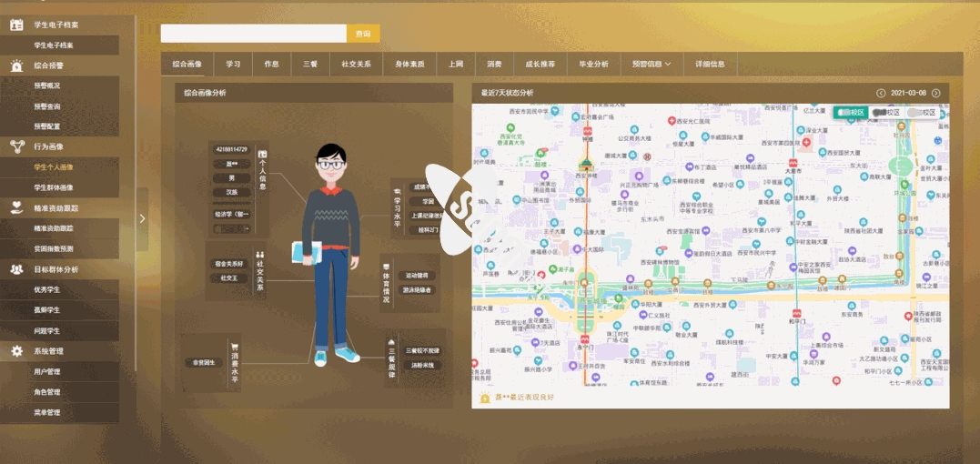980x464 pixels.
Task: Go to previous date with left arrow
Action: [881, 93]
